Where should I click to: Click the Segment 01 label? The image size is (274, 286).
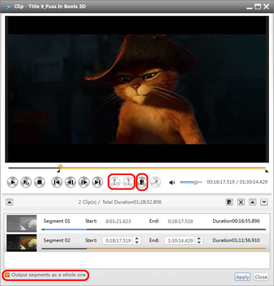(x=57, y=221)
